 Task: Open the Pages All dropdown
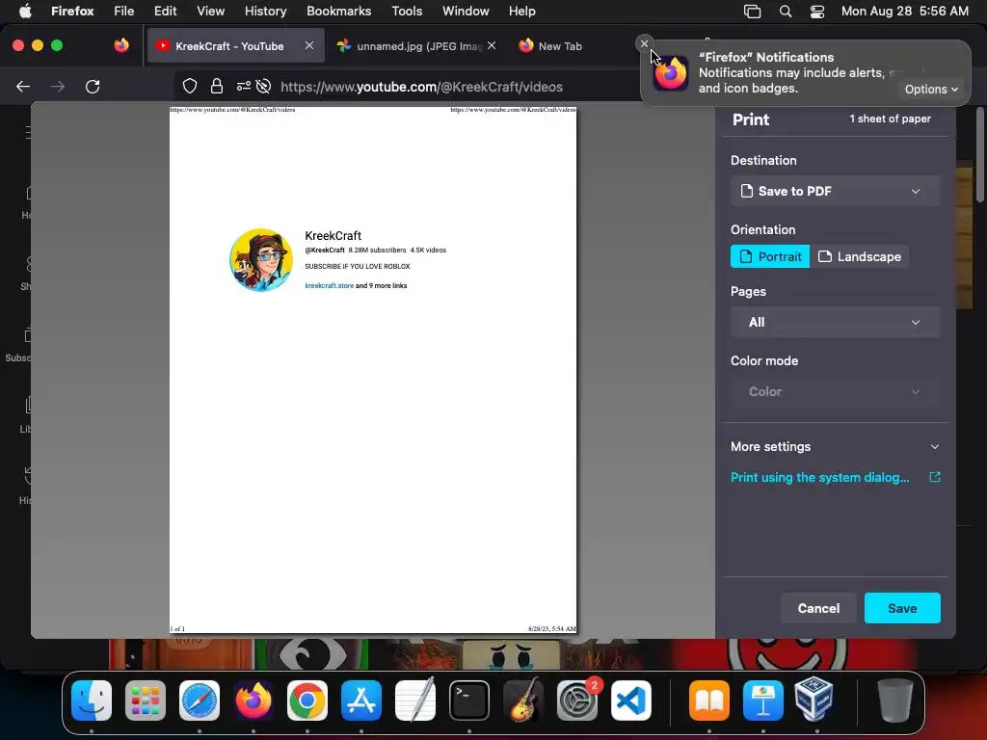(x=836, y=322)
